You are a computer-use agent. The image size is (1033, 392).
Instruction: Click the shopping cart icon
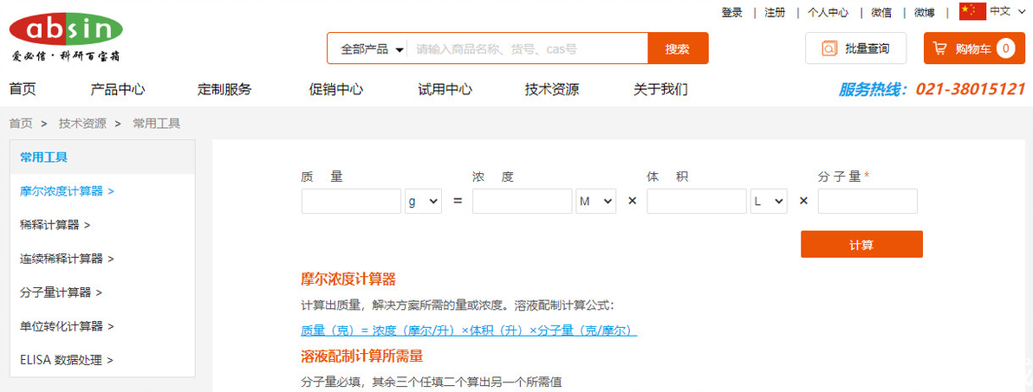940,48
